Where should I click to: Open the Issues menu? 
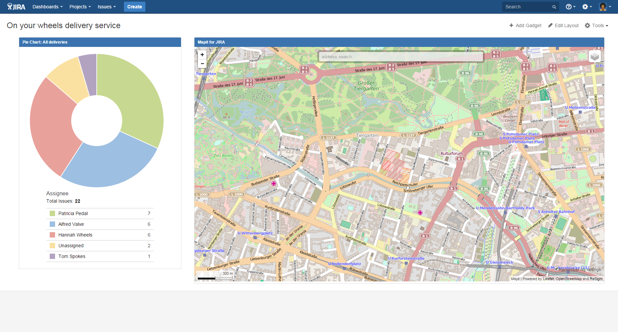[x=106, y=7]
